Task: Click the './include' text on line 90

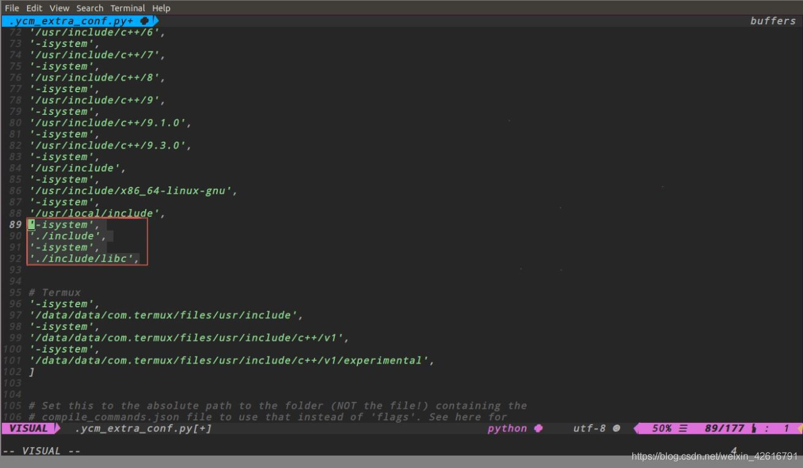Action: tap(68, 236)
